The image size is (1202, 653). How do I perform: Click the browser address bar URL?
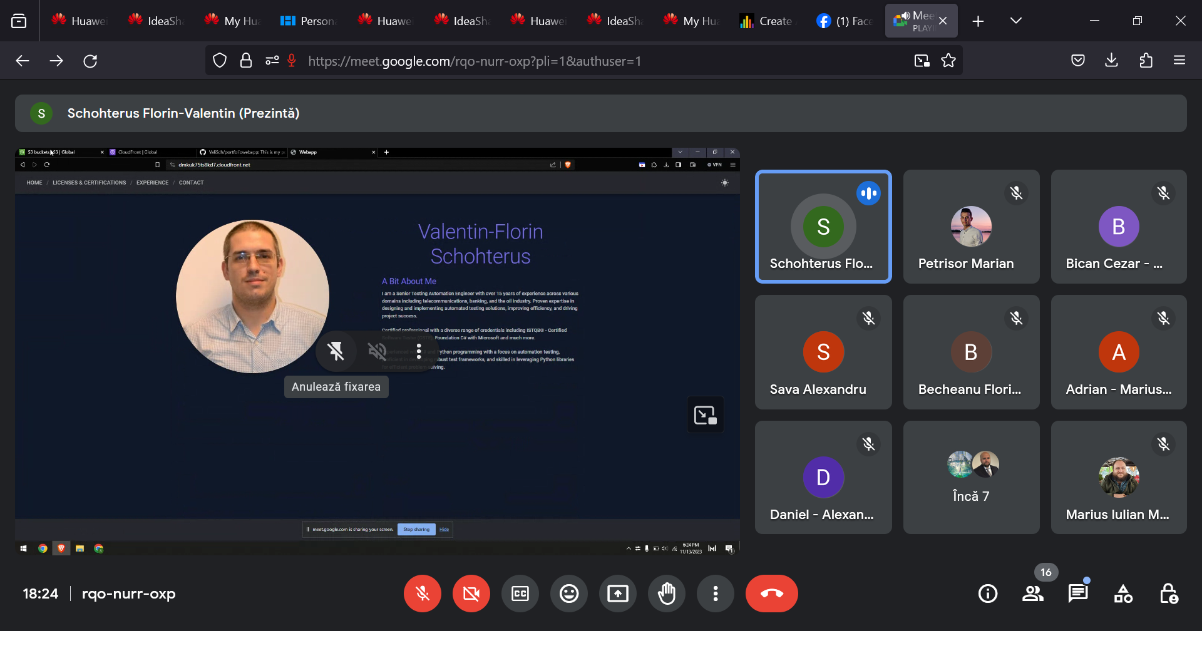click(475, 61)
